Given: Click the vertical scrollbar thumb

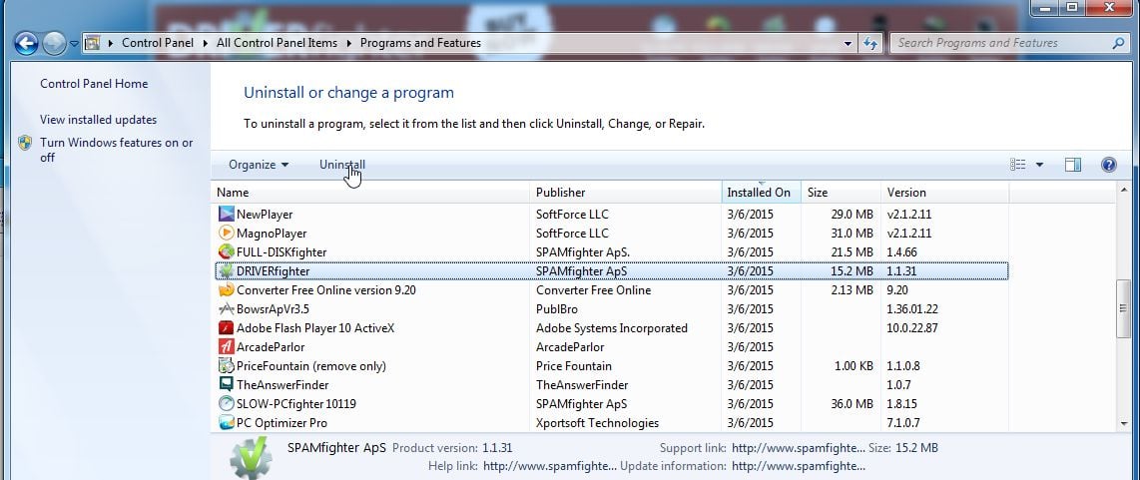Looking at the screenshot, I should coord(1124,309).
